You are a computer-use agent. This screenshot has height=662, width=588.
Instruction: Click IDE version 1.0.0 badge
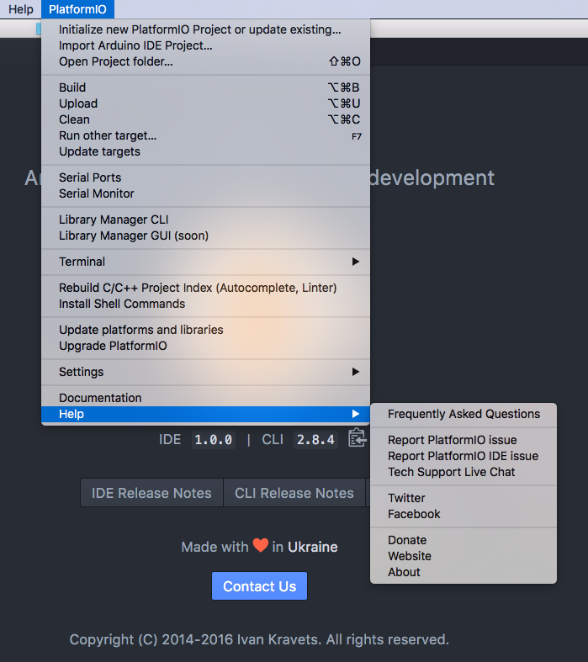point(214,440)
